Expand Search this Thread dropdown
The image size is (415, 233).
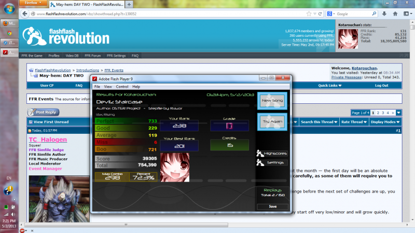click(319, 122)
